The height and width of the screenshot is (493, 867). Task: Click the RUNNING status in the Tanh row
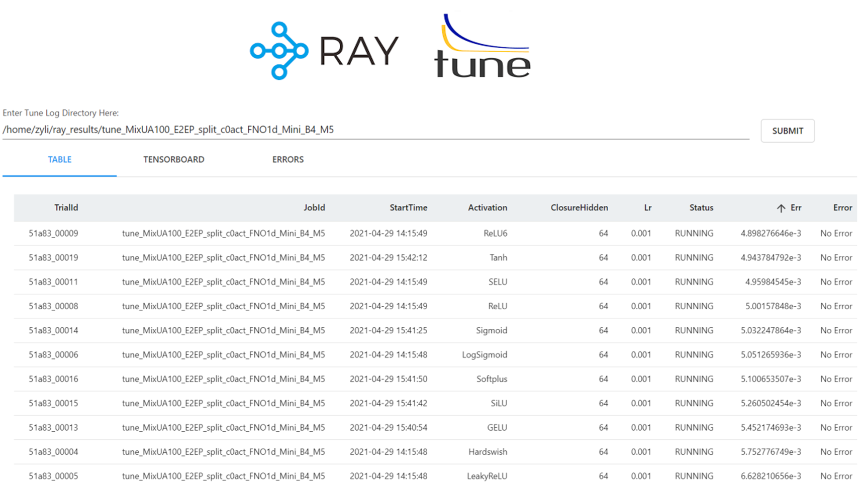pos(694,258)
